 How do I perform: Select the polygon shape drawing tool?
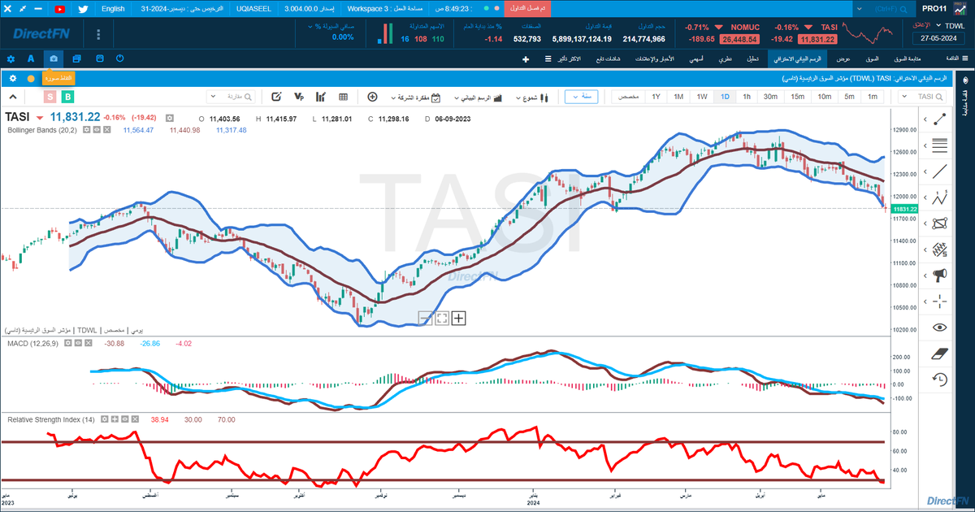940,223
